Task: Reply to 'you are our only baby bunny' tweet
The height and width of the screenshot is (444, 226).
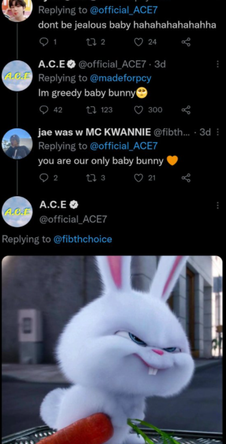Action: coord(44,178)
